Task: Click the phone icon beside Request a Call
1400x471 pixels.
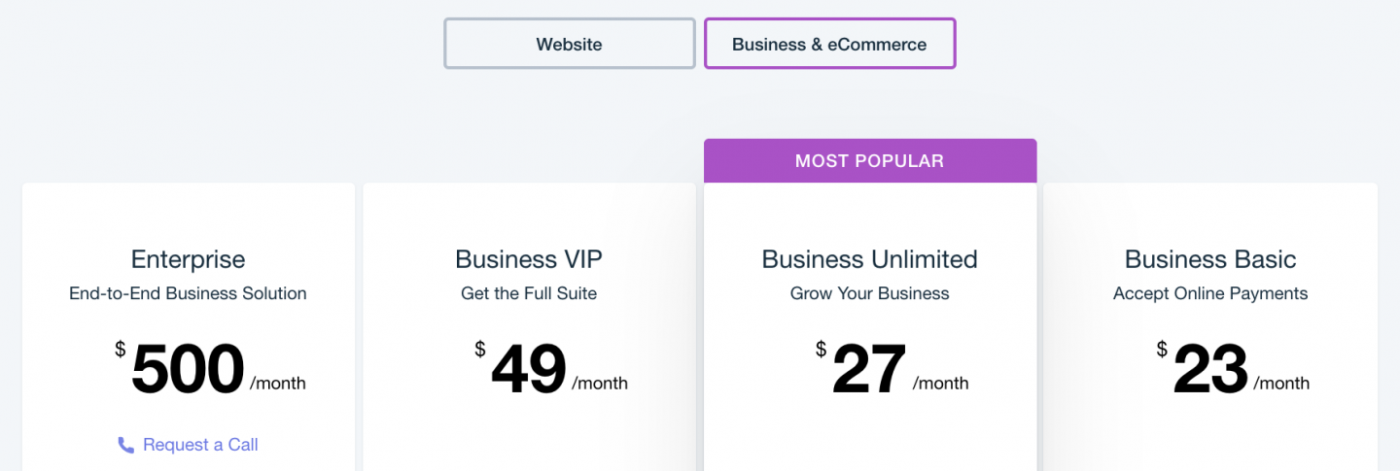Action: [126, 446]
